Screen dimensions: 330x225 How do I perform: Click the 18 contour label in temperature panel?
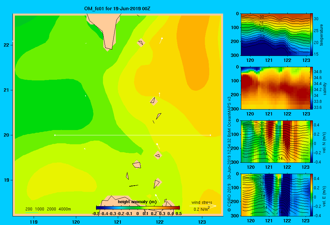[262, 36]
